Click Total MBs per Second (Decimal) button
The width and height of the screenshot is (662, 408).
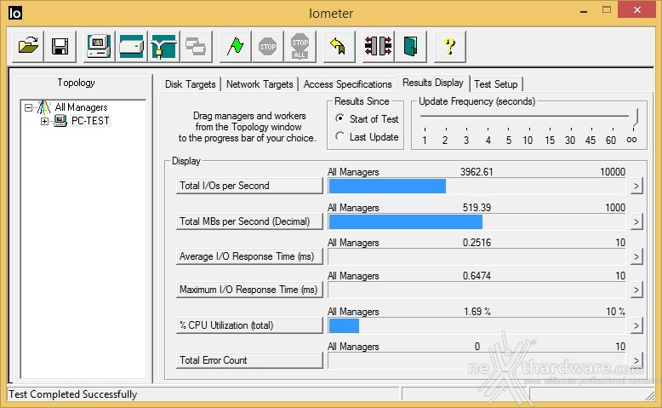249,221
